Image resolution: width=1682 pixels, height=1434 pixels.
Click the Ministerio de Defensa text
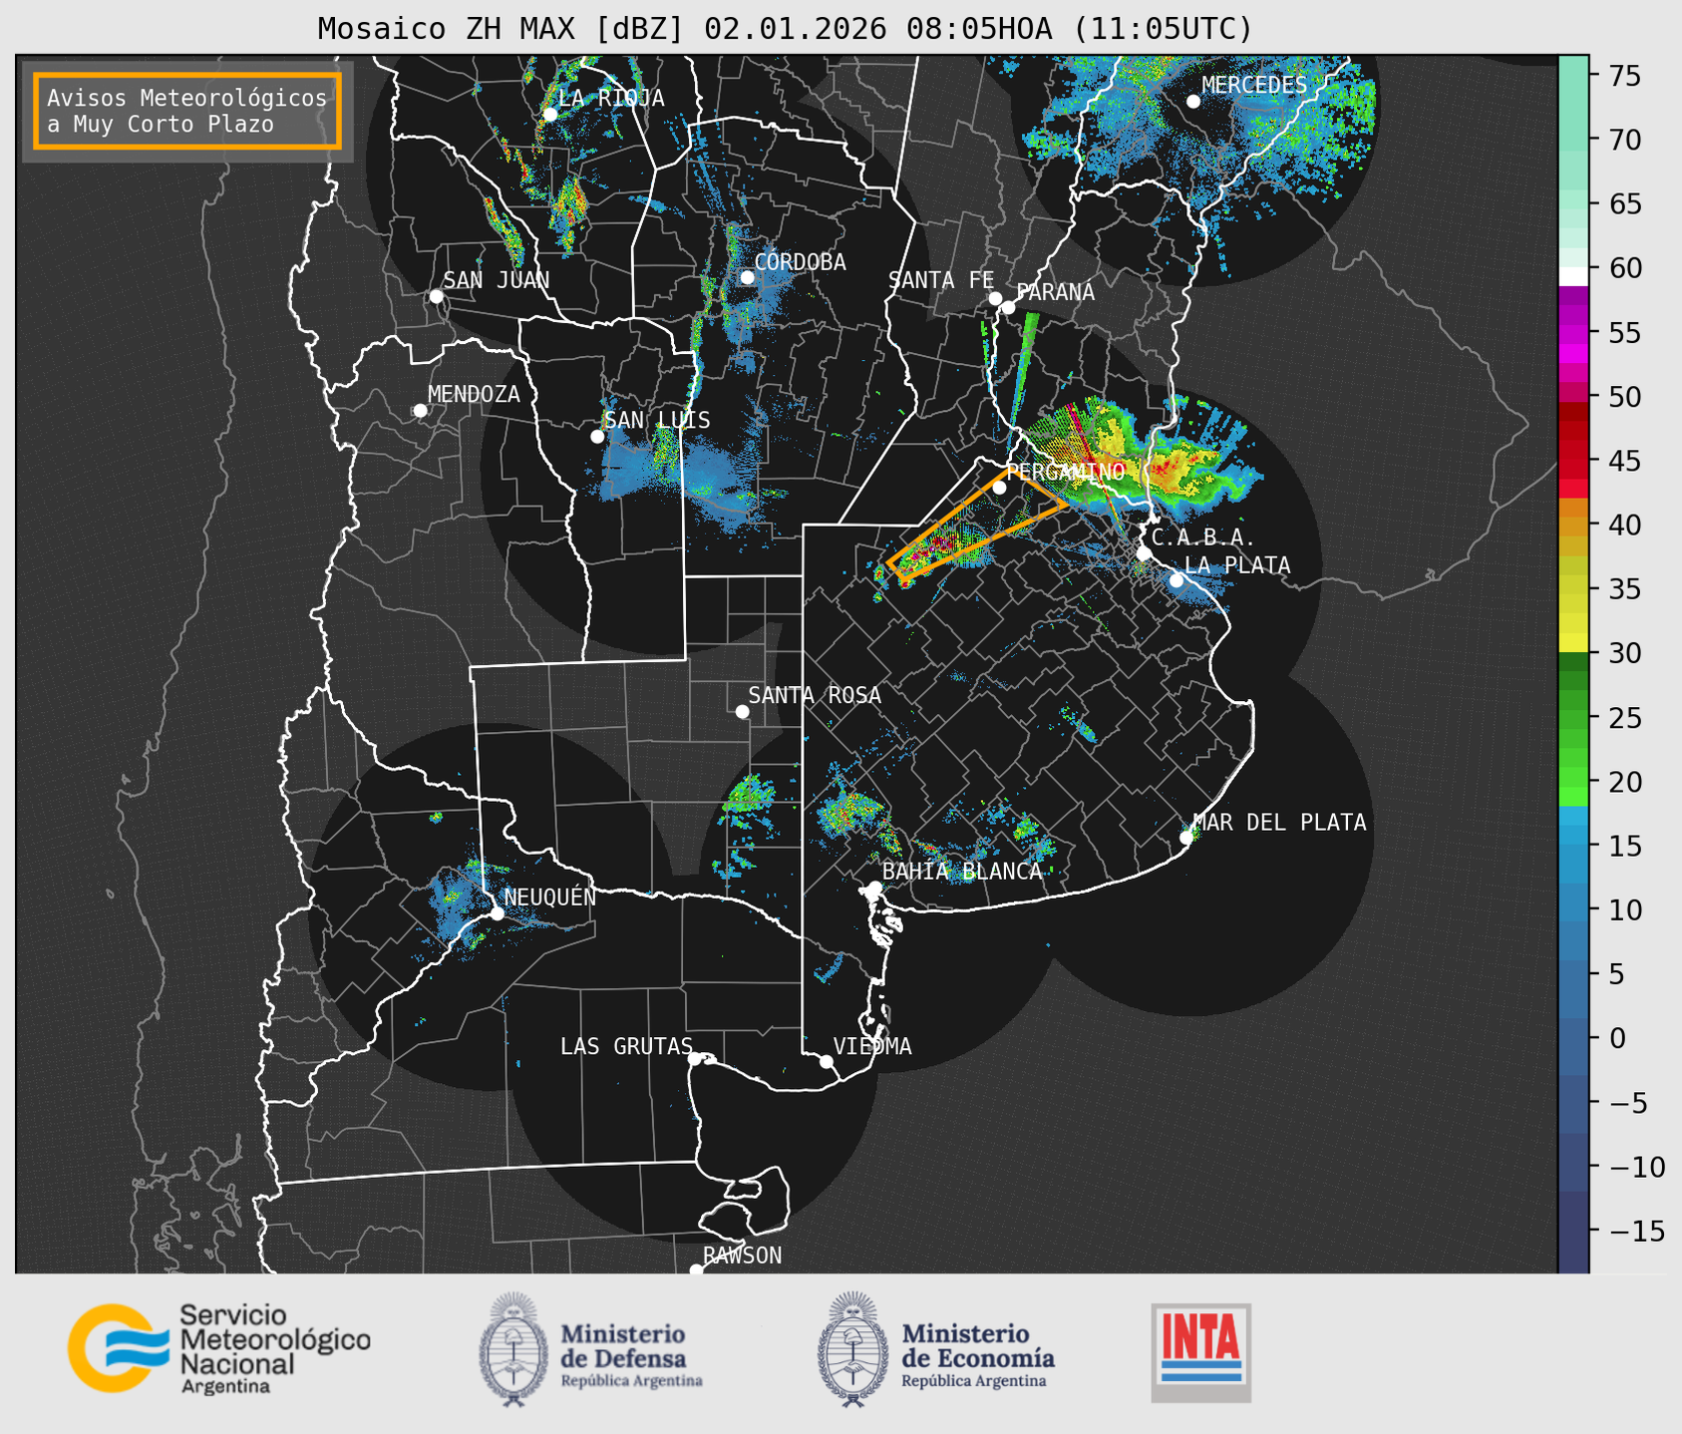(x=631, y=1354)
